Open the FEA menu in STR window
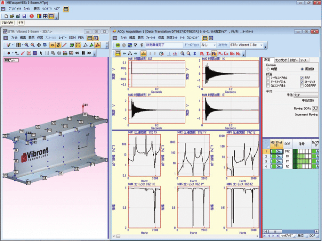 pyautogui.click(x=81, y=37)
